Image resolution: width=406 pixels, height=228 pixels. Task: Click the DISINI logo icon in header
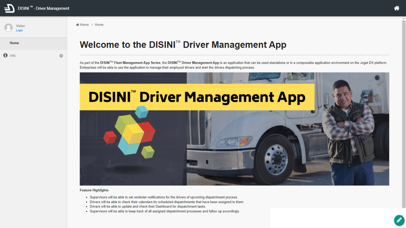pos(9,8)
